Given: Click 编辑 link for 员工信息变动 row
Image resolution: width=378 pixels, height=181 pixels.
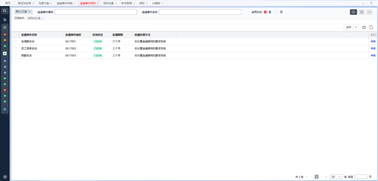Looking at the screenshot, I should click(373, 48).
